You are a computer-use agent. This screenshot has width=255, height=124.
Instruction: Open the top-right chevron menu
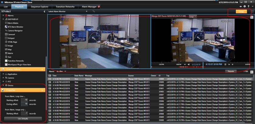pyautogui.click(x=252, y=6)
